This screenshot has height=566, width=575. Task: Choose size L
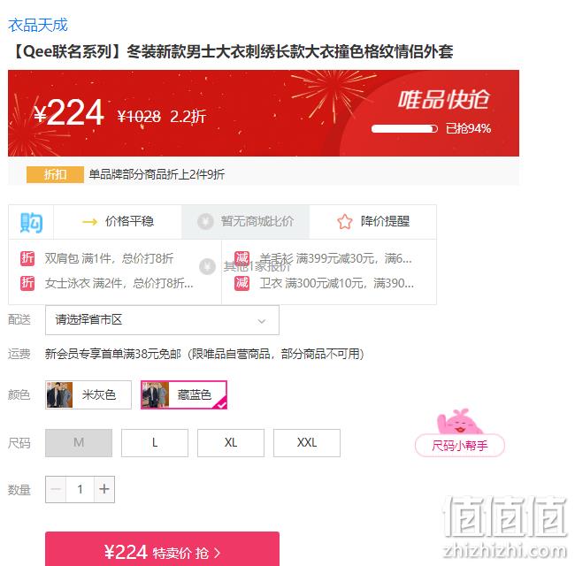point(155,443)
